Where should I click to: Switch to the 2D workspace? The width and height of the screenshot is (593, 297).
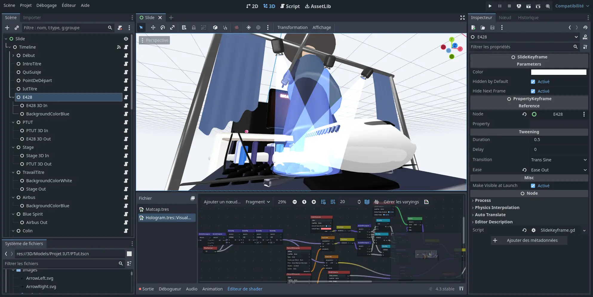click(x=252, y=6)
